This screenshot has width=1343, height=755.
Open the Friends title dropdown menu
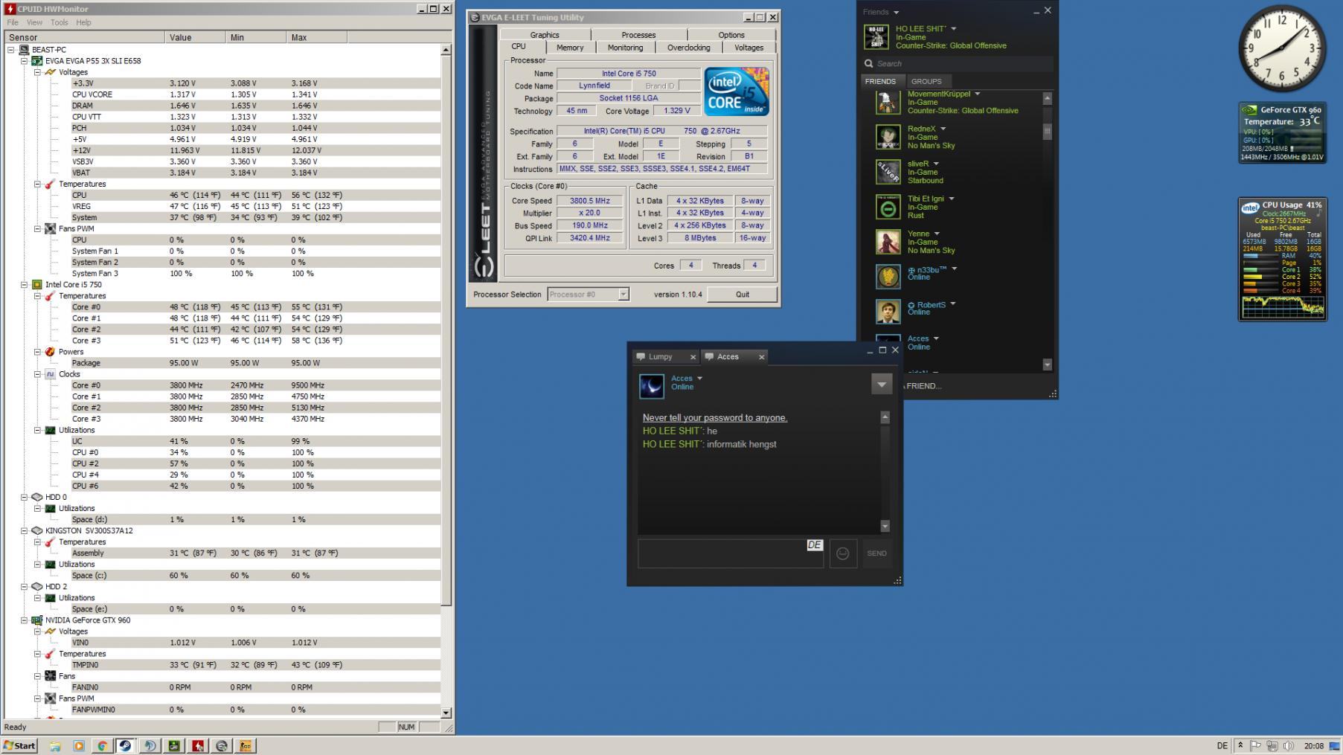point(896,13)
